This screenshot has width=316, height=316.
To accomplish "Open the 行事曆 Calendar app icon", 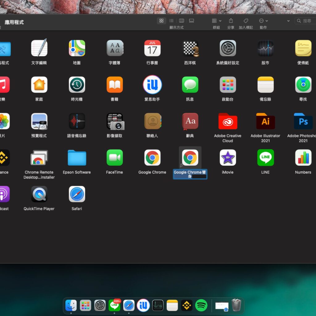I will (x=152, y=48).
